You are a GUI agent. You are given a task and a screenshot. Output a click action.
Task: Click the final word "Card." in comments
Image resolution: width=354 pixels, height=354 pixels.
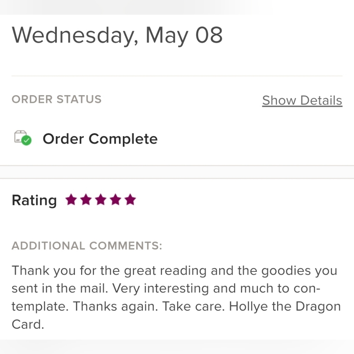pos(28,324)
